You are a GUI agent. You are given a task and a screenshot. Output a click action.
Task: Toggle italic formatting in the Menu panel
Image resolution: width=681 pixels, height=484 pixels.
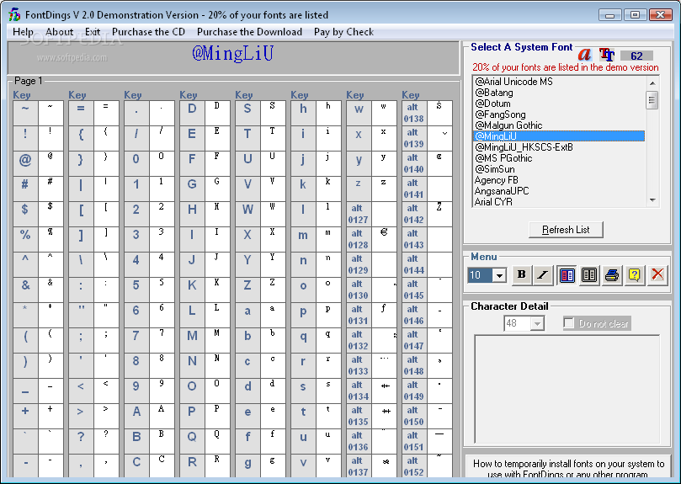pos(543,275)
